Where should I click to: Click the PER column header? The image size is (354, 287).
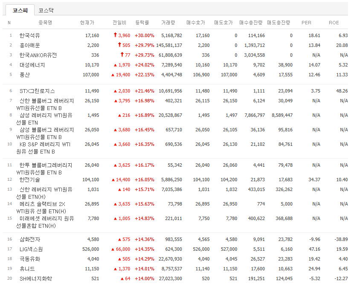tap(306, 23)
